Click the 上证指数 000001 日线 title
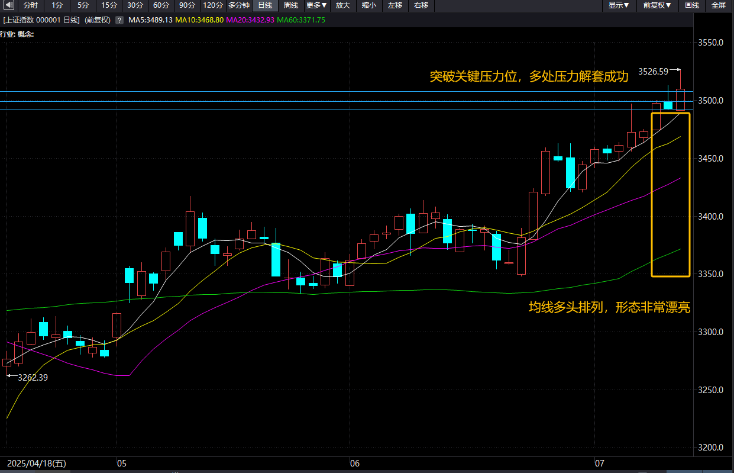Viewport: 734px width, 473px height. point(41,20)
